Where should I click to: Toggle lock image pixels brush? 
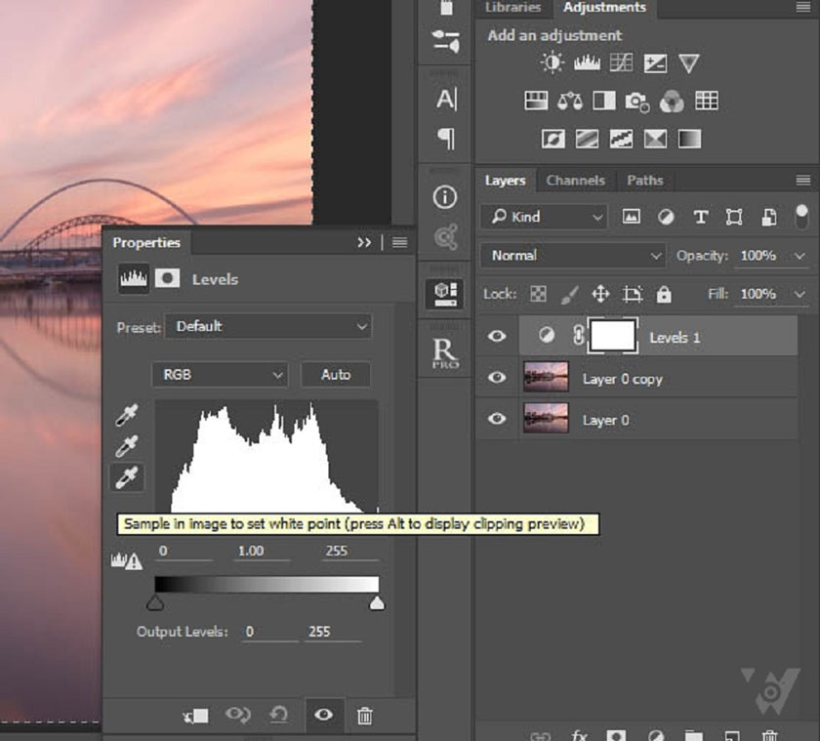(x=569, y=295)
